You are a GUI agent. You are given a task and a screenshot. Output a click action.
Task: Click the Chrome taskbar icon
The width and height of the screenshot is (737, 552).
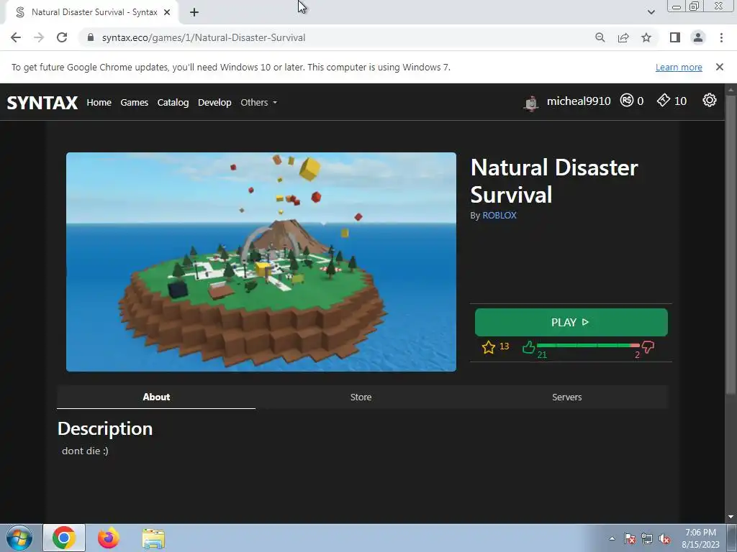tap(64, 538)
